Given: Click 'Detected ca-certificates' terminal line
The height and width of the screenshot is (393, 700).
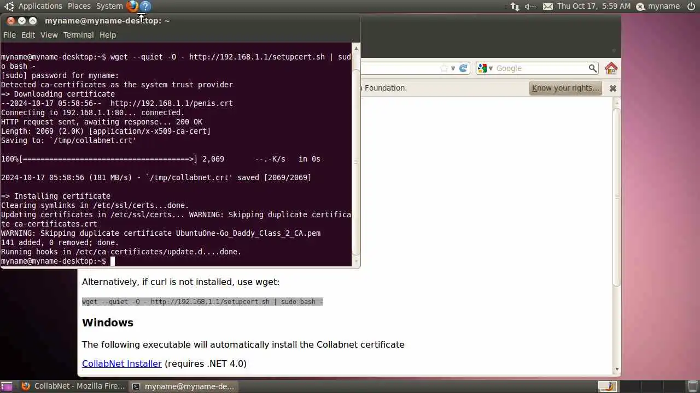Looking at the screenshot, I should (x=117, y=85).
